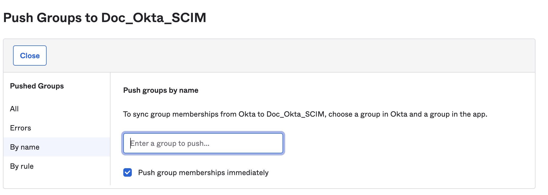Show All pushed groups
Screen dimensions: 548x195
click(14, 109)
